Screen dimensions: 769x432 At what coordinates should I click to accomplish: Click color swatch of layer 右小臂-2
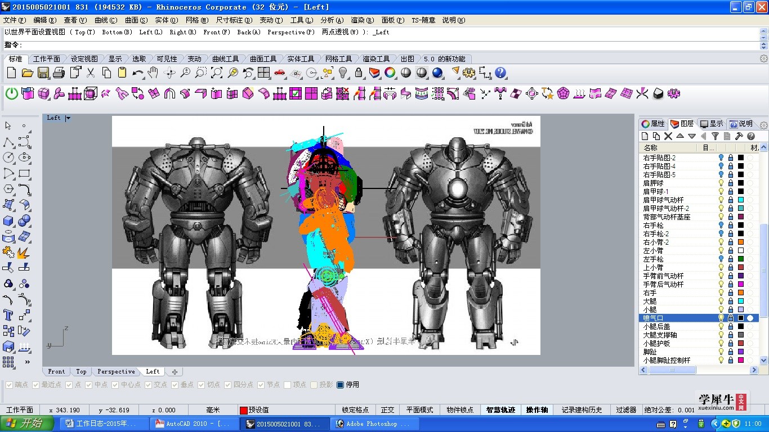pos(741,242)
